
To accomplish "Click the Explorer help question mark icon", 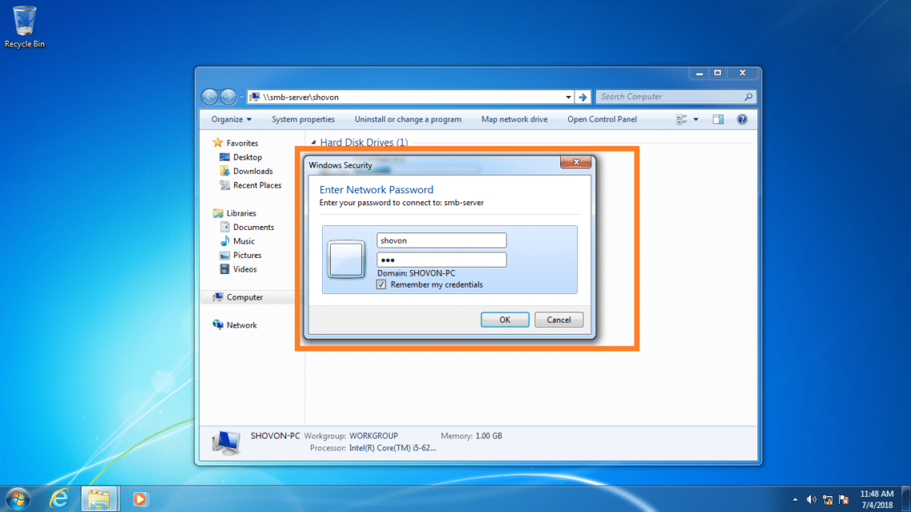I will (x=742, y=120).
